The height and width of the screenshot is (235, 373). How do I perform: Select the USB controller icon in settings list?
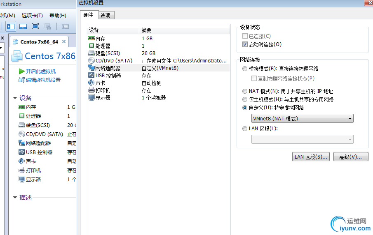91,75
